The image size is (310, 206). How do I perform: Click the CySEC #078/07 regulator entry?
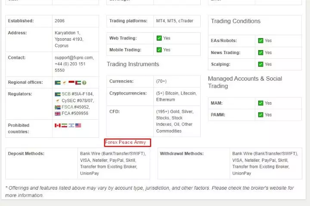click(x=77, y=101)
